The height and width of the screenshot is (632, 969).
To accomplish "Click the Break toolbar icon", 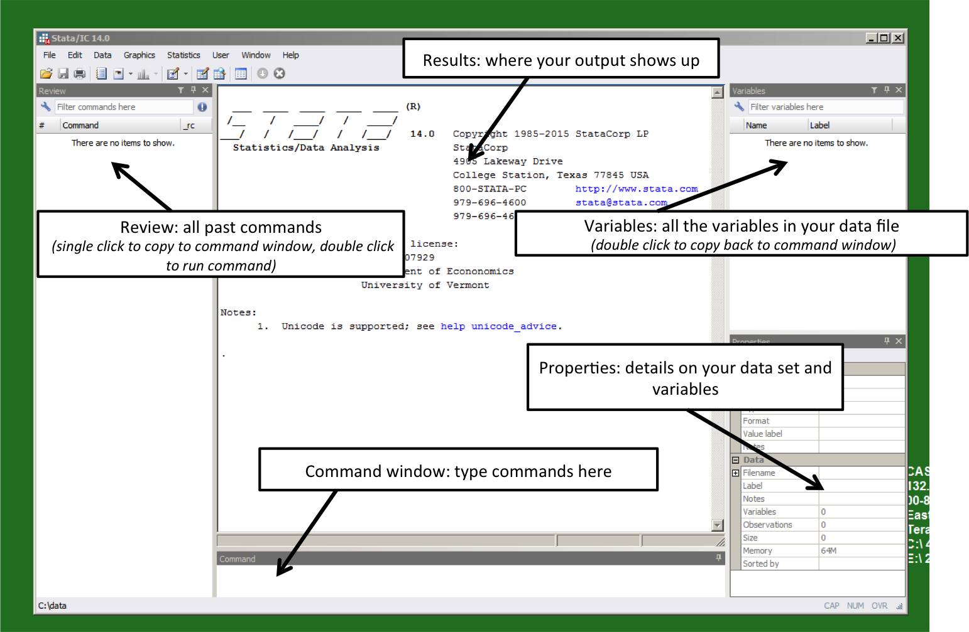I will click(x=280, y=73).
